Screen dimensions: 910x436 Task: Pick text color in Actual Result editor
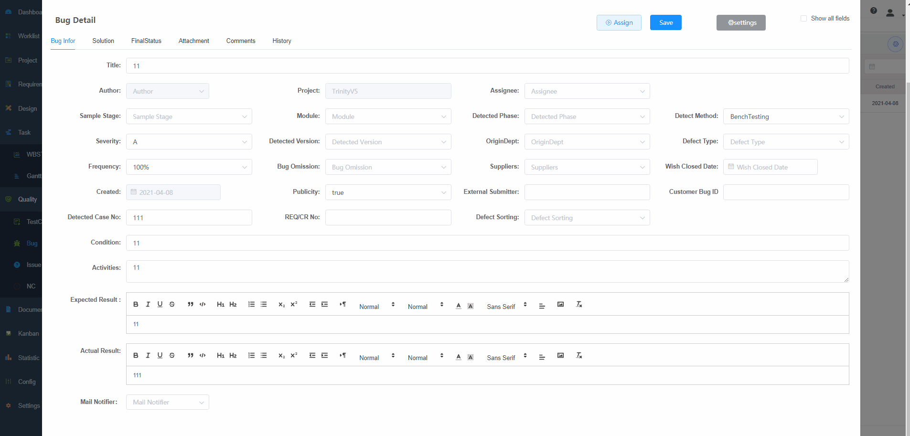[459, 357]
